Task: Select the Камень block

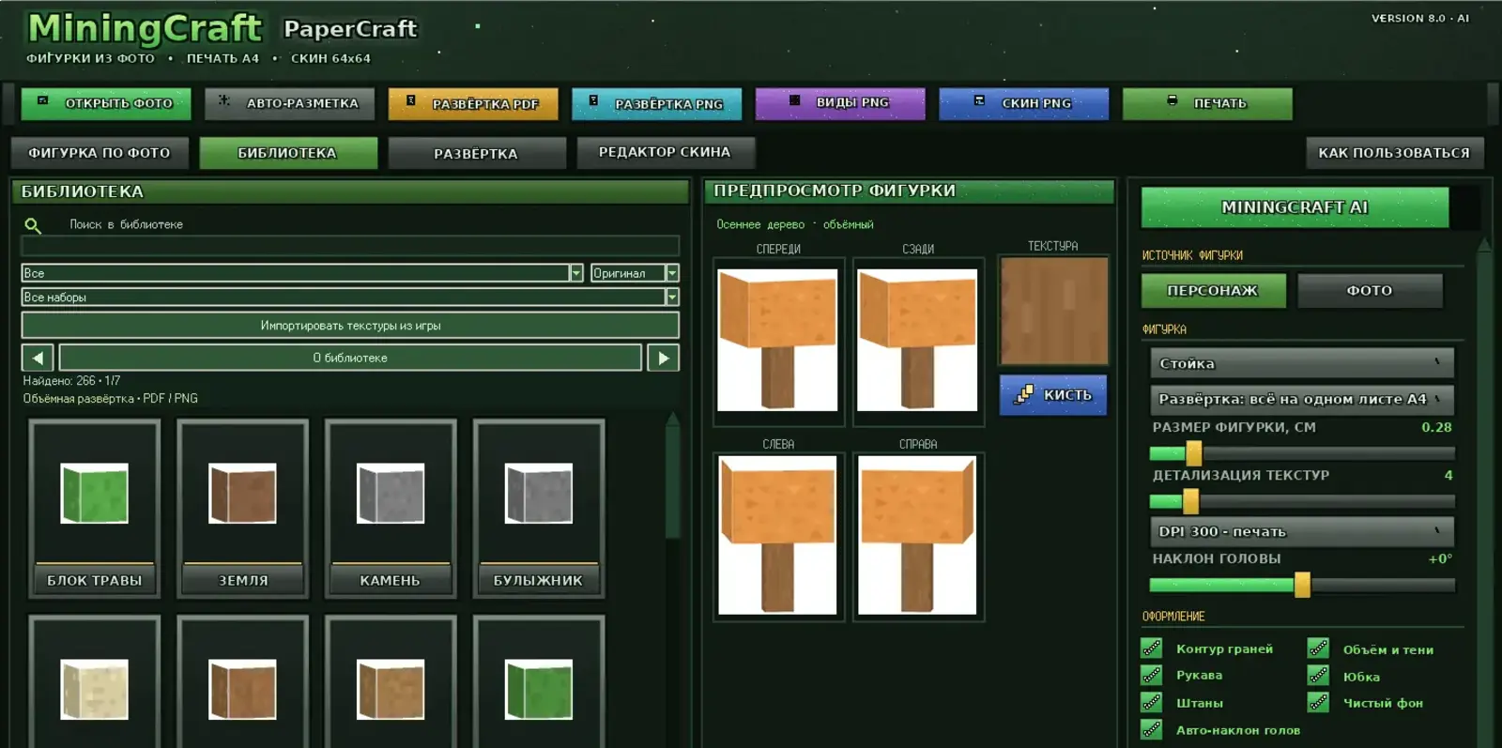Action: pos(391,508)
